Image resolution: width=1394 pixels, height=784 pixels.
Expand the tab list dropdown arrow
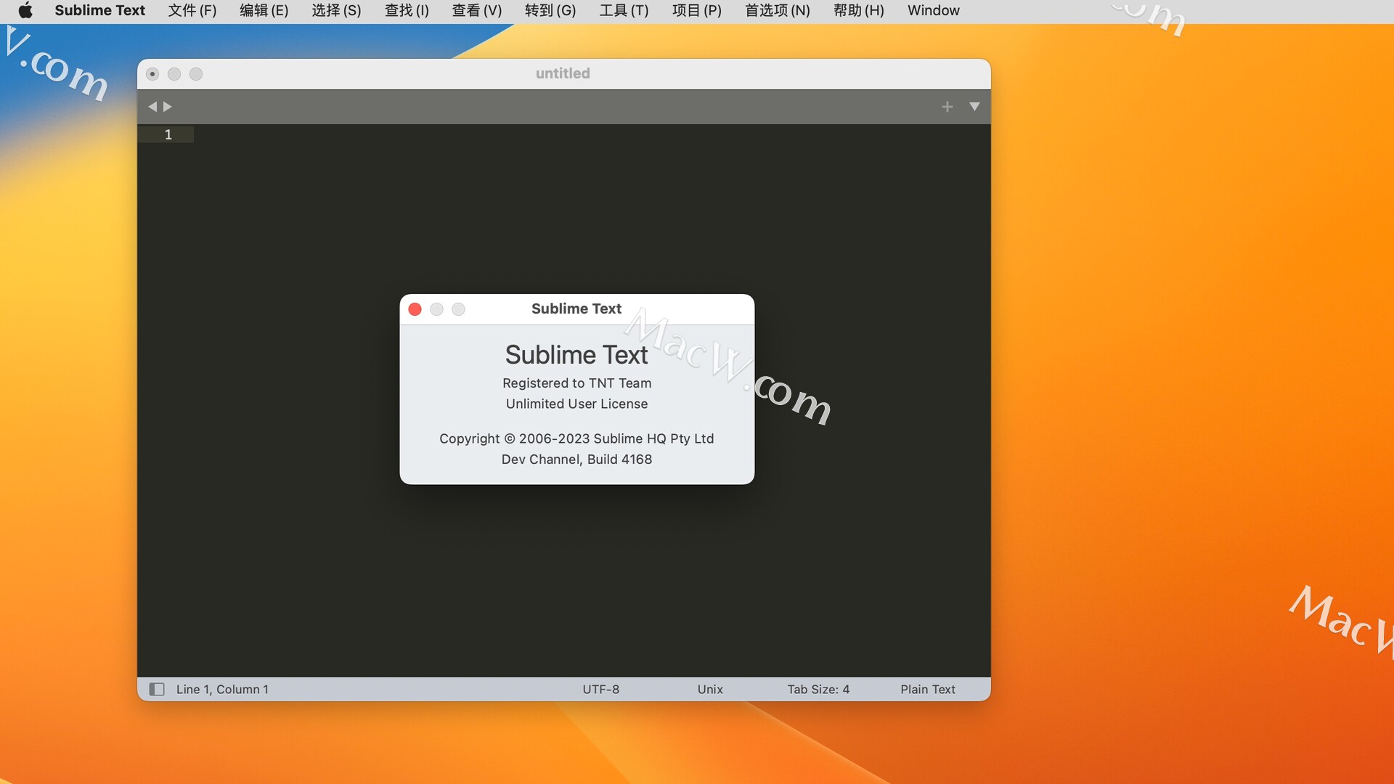(974, 107)
